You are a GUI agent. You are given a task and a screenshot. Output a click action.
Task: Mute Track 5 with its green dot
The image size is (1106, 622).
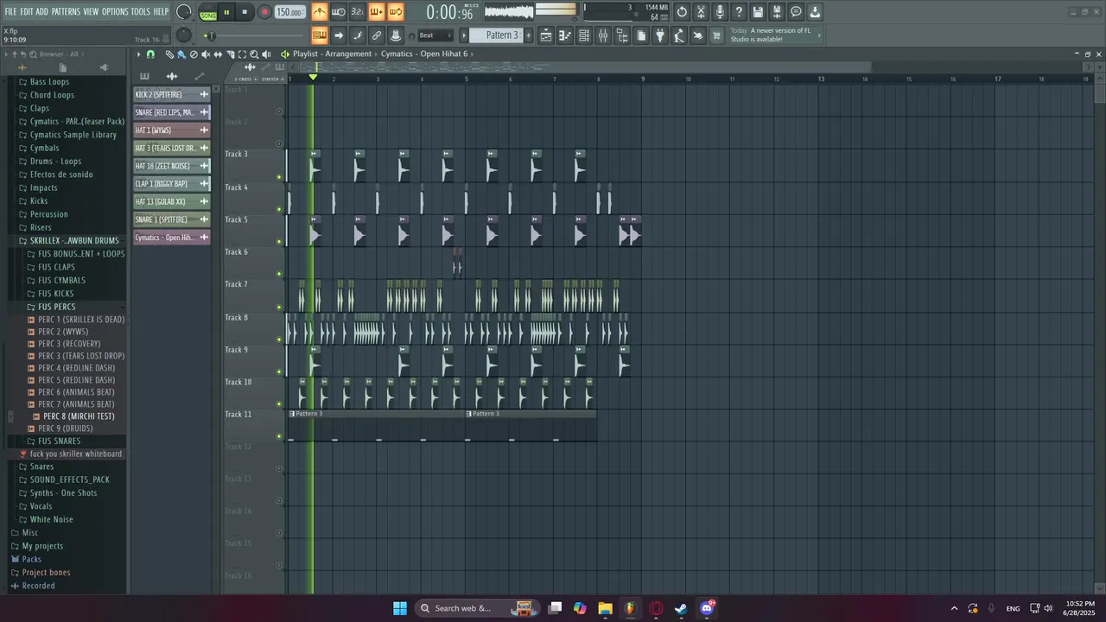279,242
